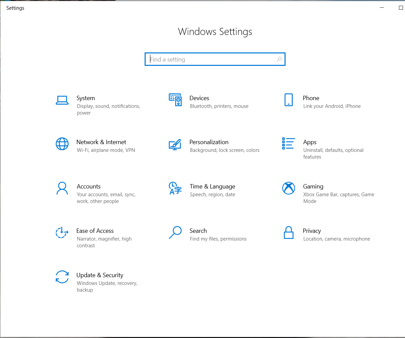
Task: Open the System laptop icon
Action: [62, 100]
